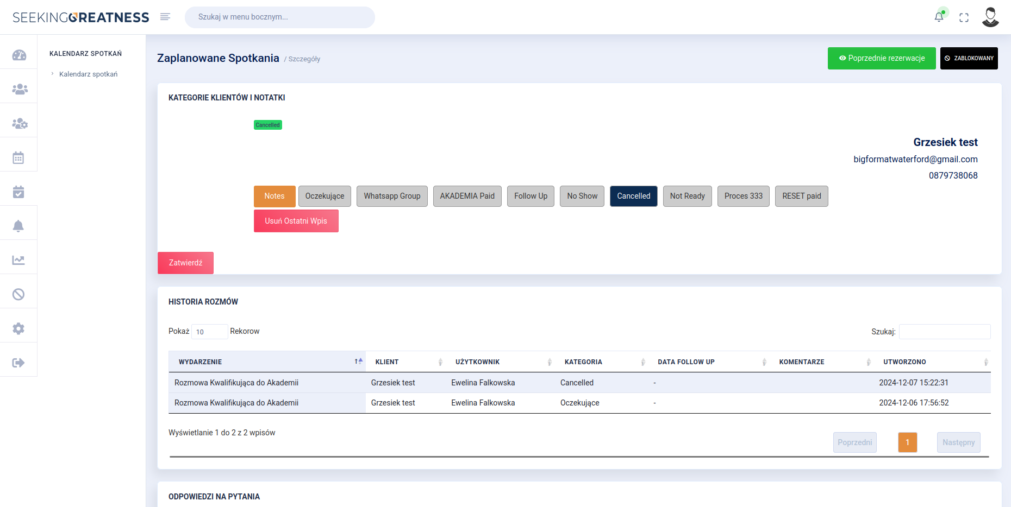1011x507 pixels.
Task: Focus the Szukaj table search field
Action: click(x=944, y=332)
